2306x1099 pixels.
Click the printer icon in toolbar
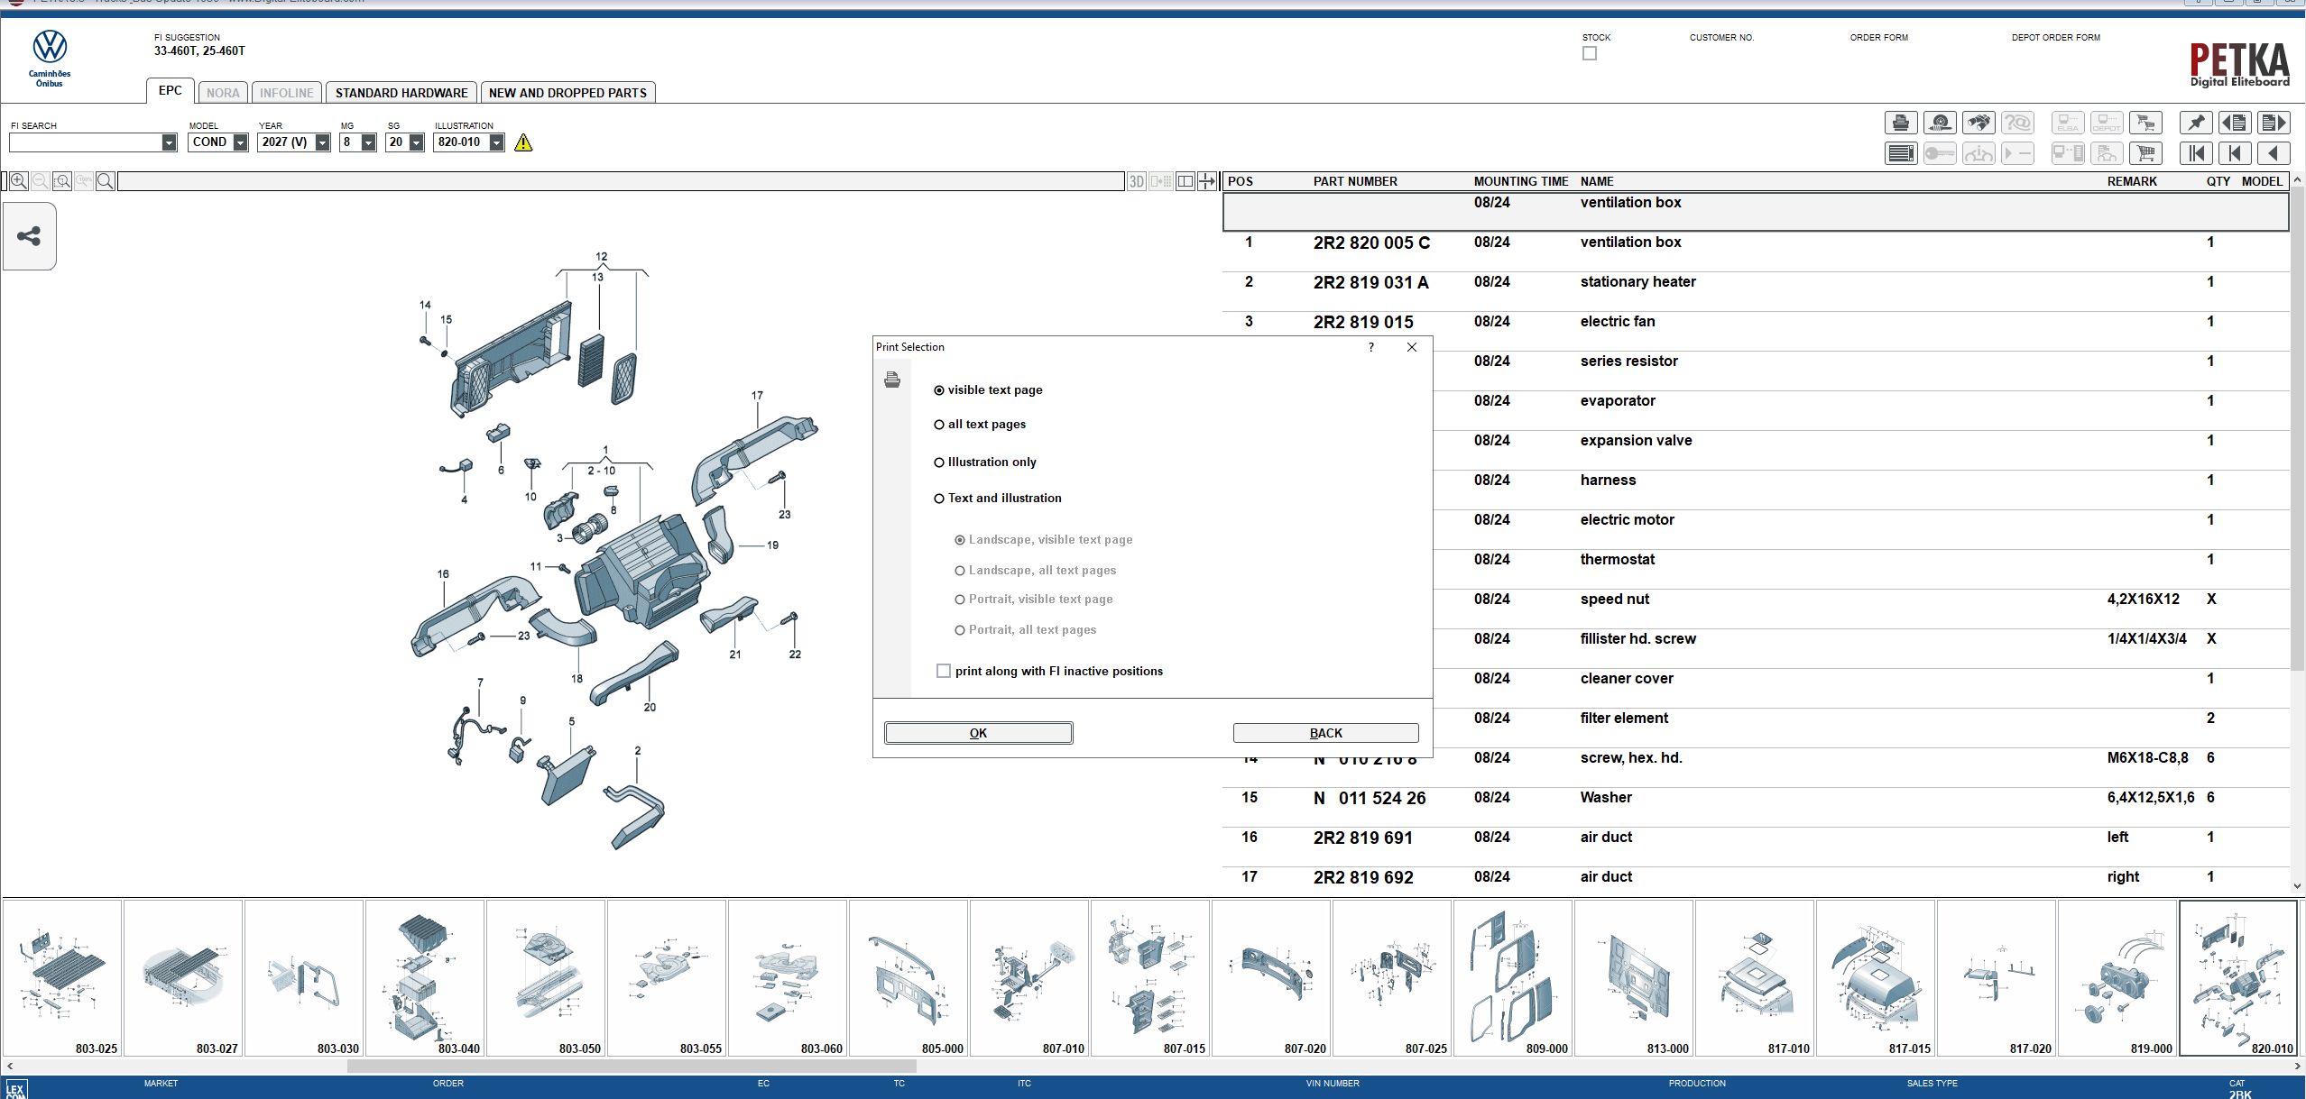(x=1900, y=124)
